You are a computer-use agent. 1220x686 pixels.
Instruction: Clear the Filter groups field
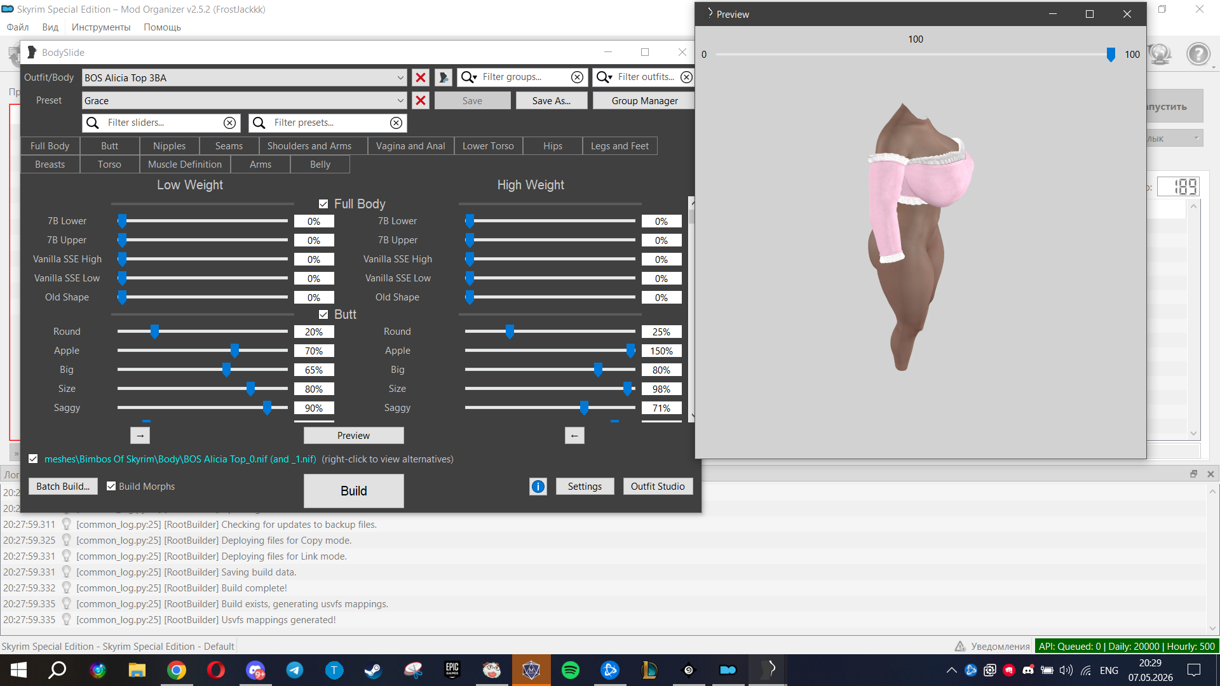click(x=577, y=77)
